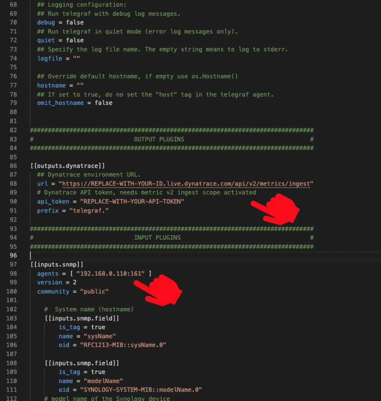Click the name value "modelName"
The width and height of the screenshot is (381, 401).
tap(103, 381)
